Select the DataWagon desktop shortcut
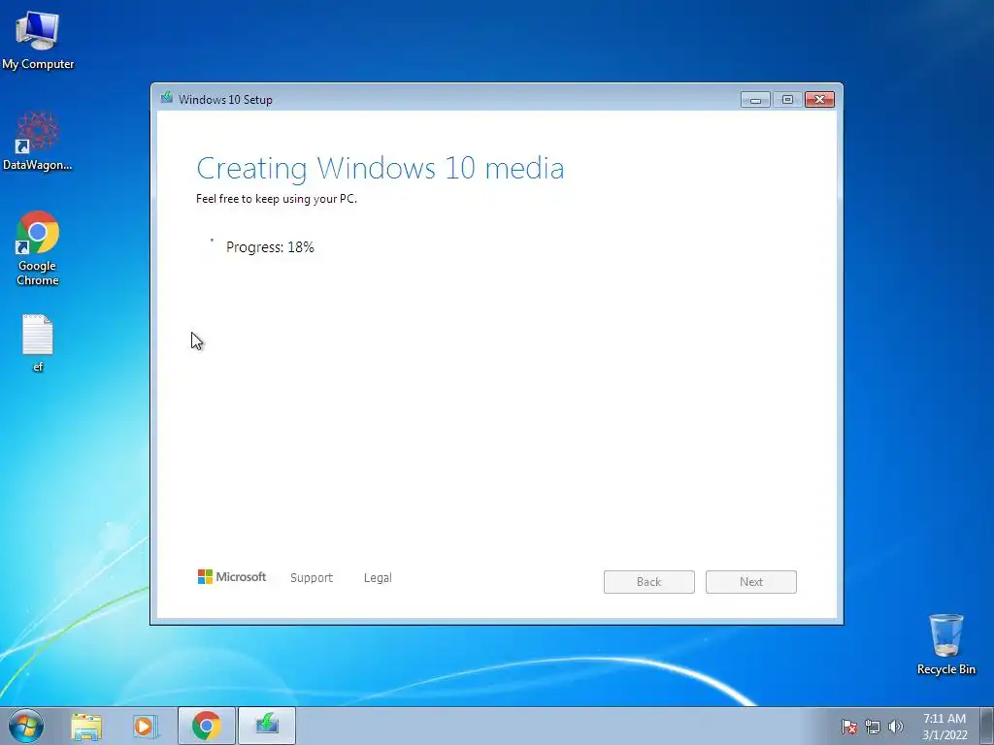994x745 pixels. pos(38,141)
